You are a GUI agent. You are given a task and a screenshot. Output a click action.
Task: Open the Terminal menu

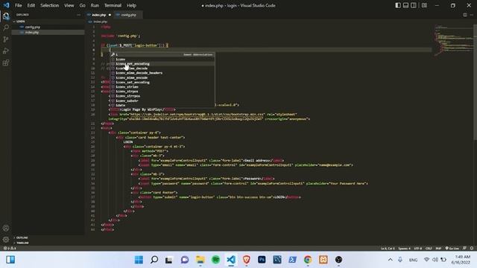113,5
